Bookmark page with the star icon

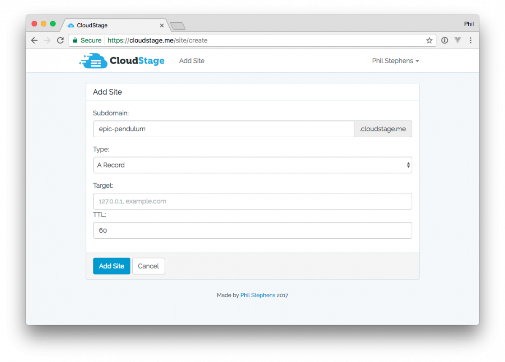pos(429,40)
